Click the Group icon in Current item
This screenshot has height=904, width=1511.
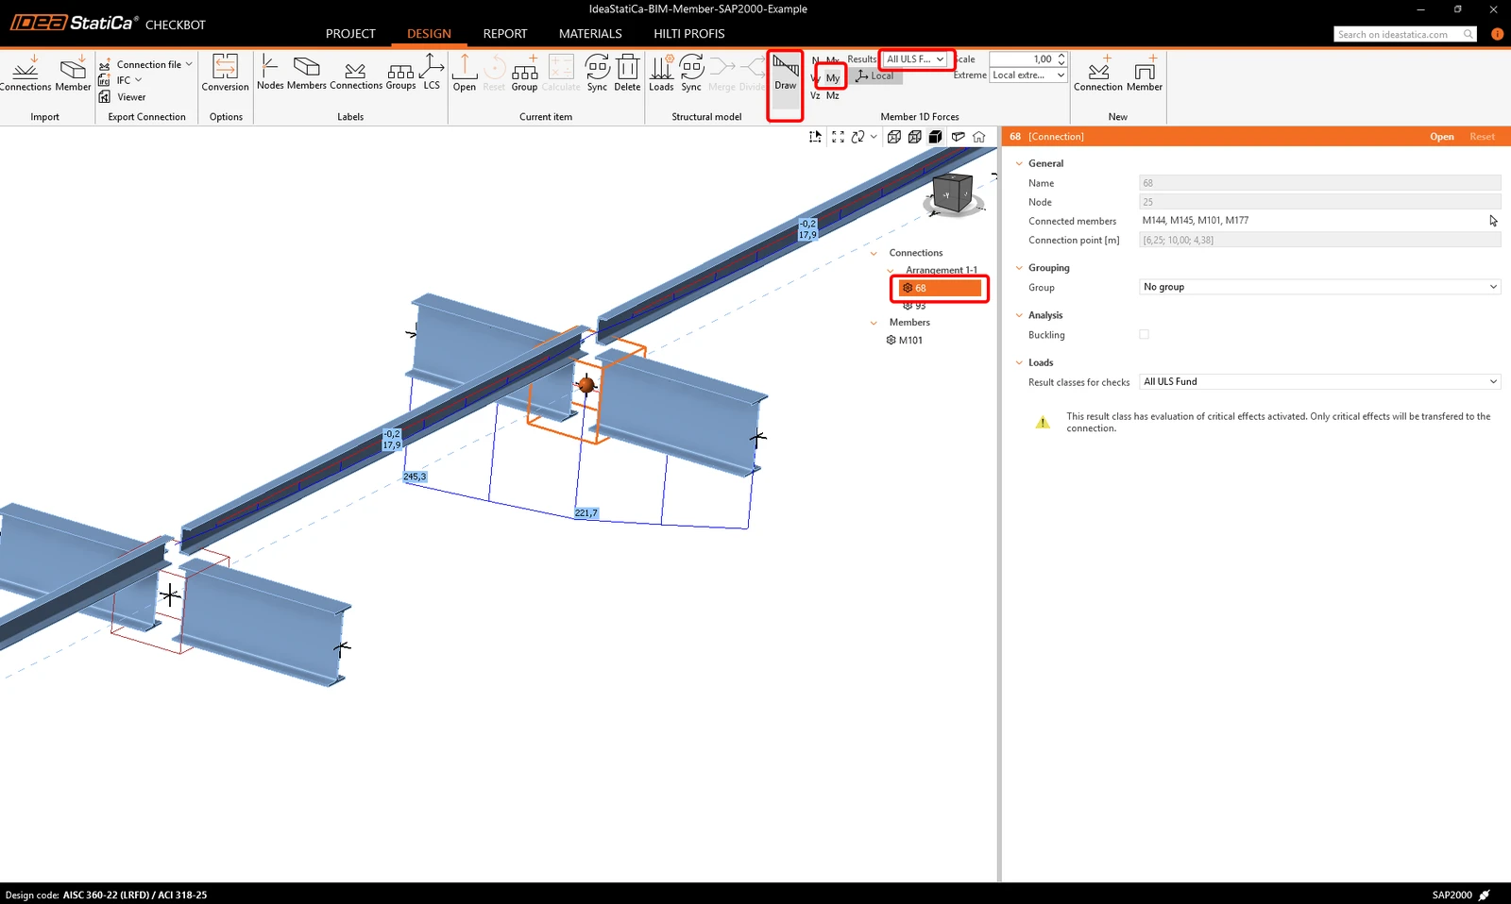(x=524, y=74)
